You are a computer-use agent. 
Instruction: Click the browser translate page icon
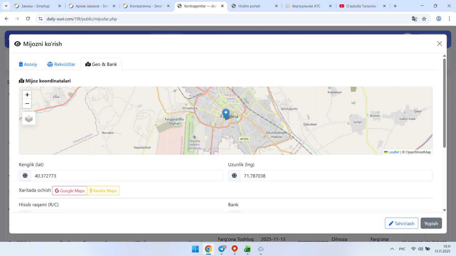pyautogui.click(x=414, y=19)
